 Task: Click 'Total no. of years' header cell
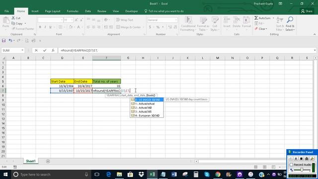point(106,82)
